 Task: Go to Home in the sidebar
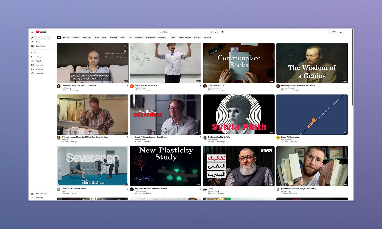(x=41, y=38)
